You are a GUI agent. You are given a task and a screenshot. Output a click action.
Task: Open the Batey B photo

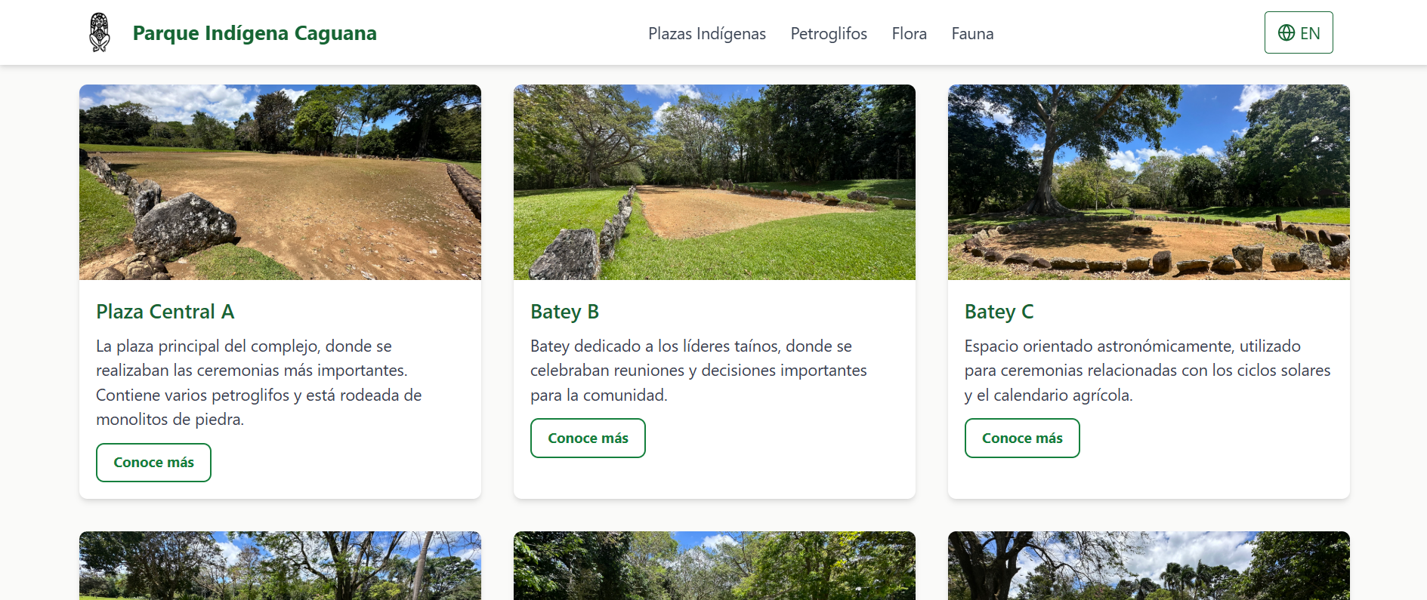[714, 182]
